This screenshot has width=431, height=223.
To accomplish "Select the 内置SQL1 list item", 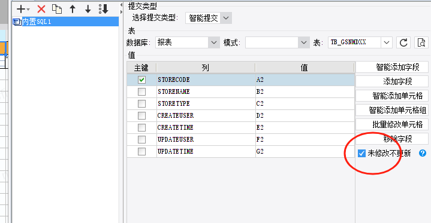I will pyautogui.click(x=65, y=22).
